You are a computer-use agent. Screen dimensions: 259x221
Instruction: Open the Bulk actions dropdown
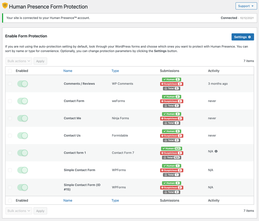pyautogui.click(x=19, y=61)
